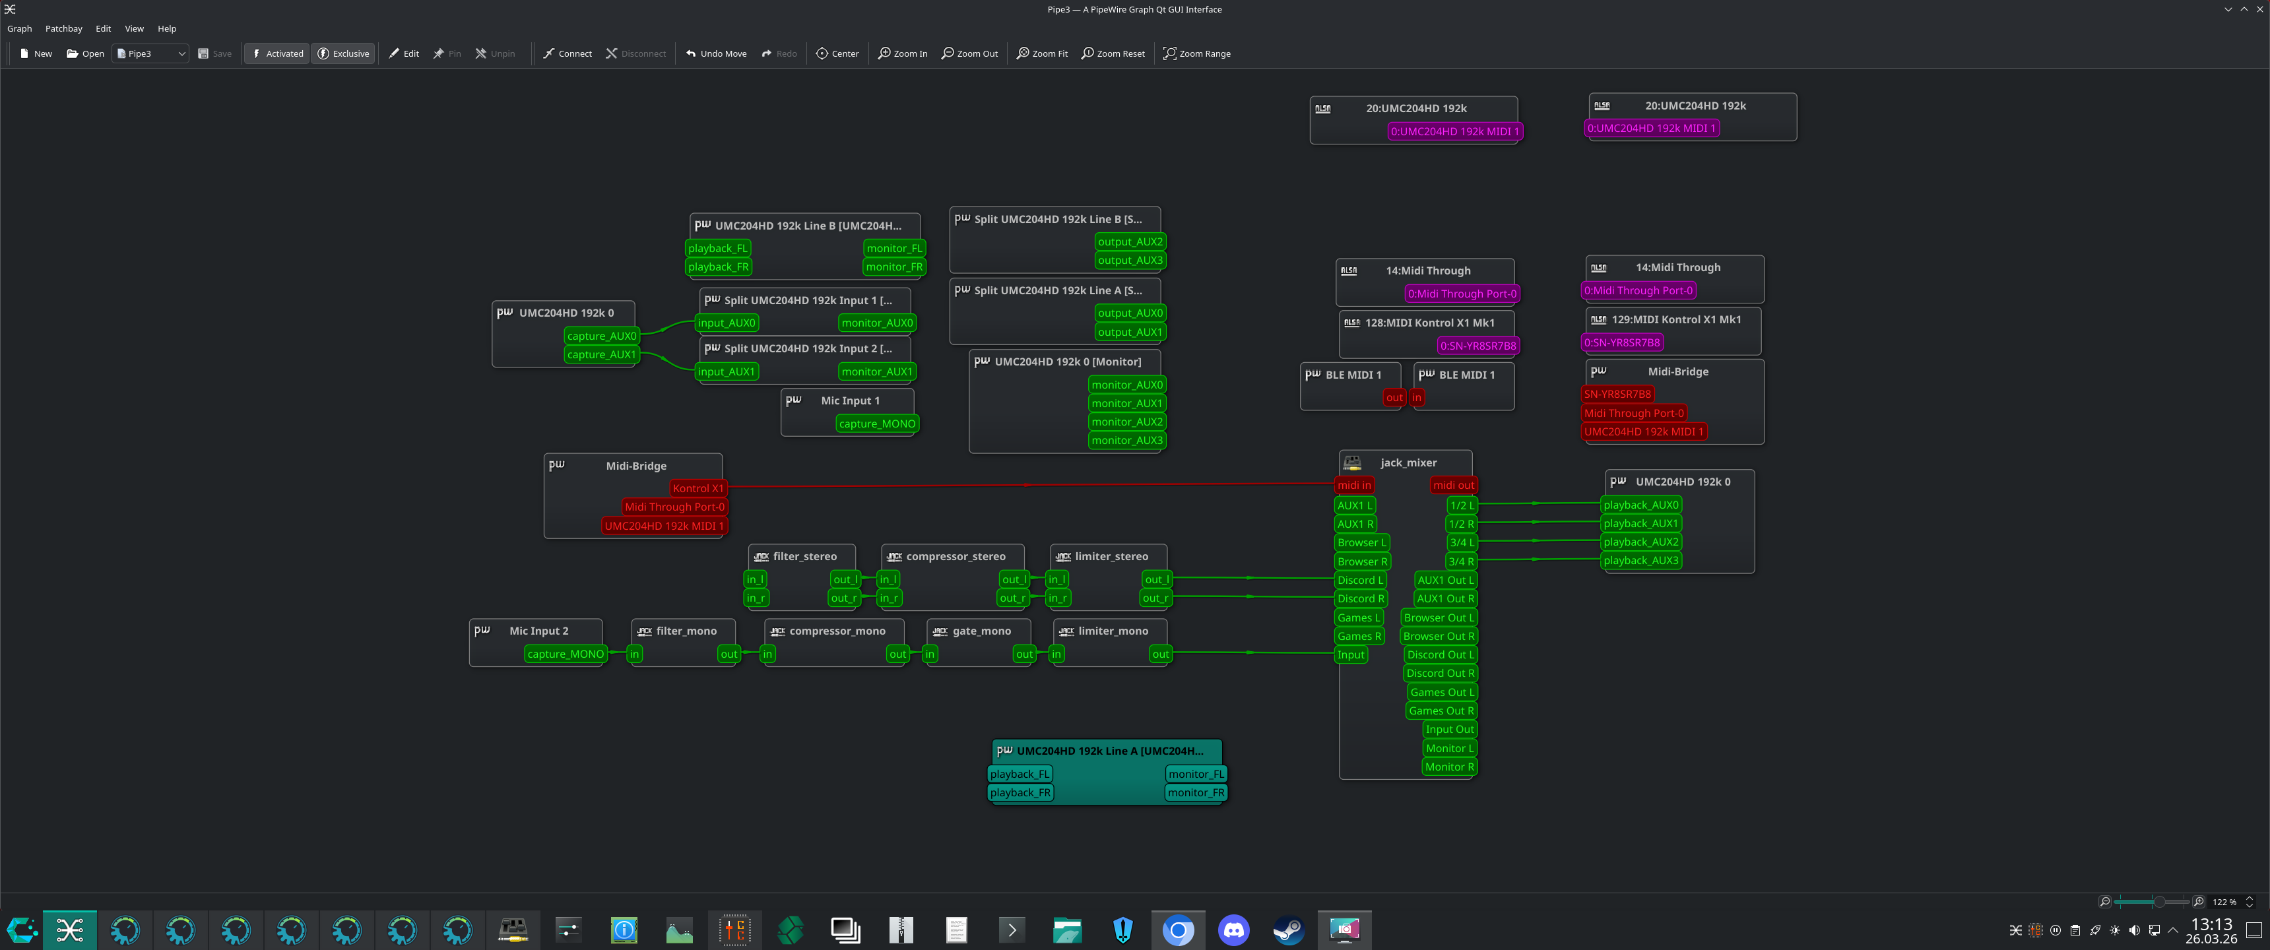The image size is (2270, 950).
Task: Toggle the Activated patchbay button
Action: (276, 53)
